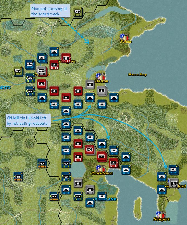Select blue tent 3-3 D unit below Concord

tap(30, 91)
